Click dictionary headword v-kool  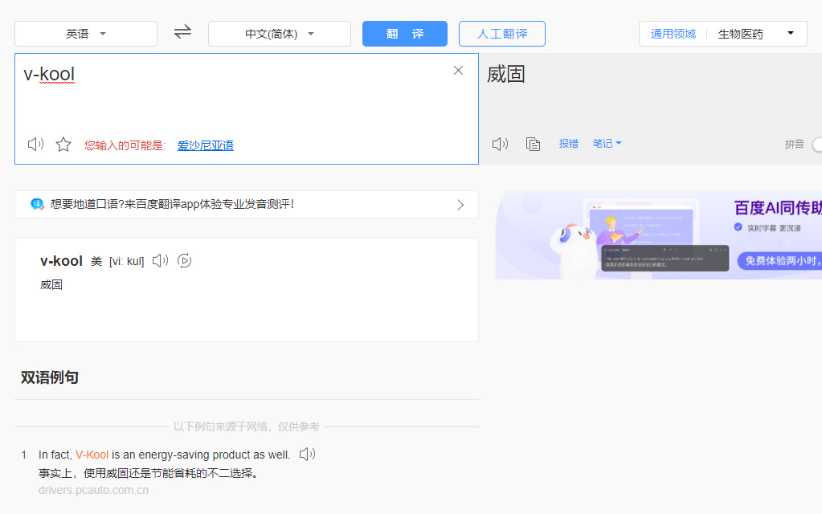tap(61, 261)
